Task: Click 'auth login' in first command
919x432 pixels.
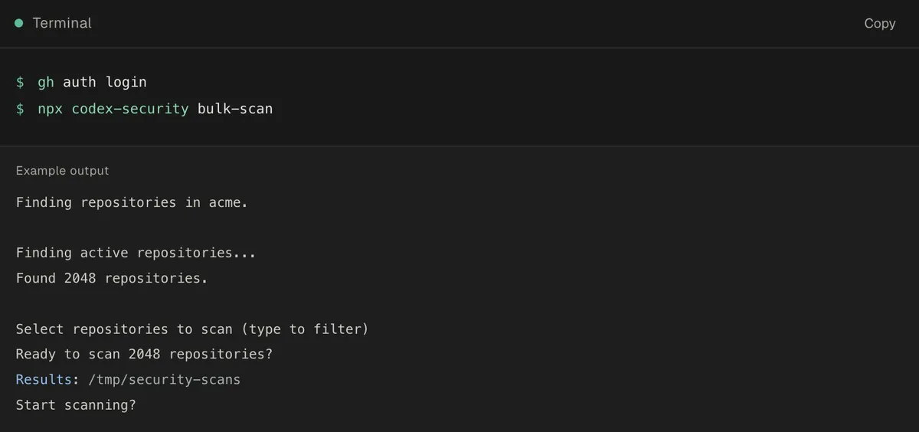Action: point(105,82)
